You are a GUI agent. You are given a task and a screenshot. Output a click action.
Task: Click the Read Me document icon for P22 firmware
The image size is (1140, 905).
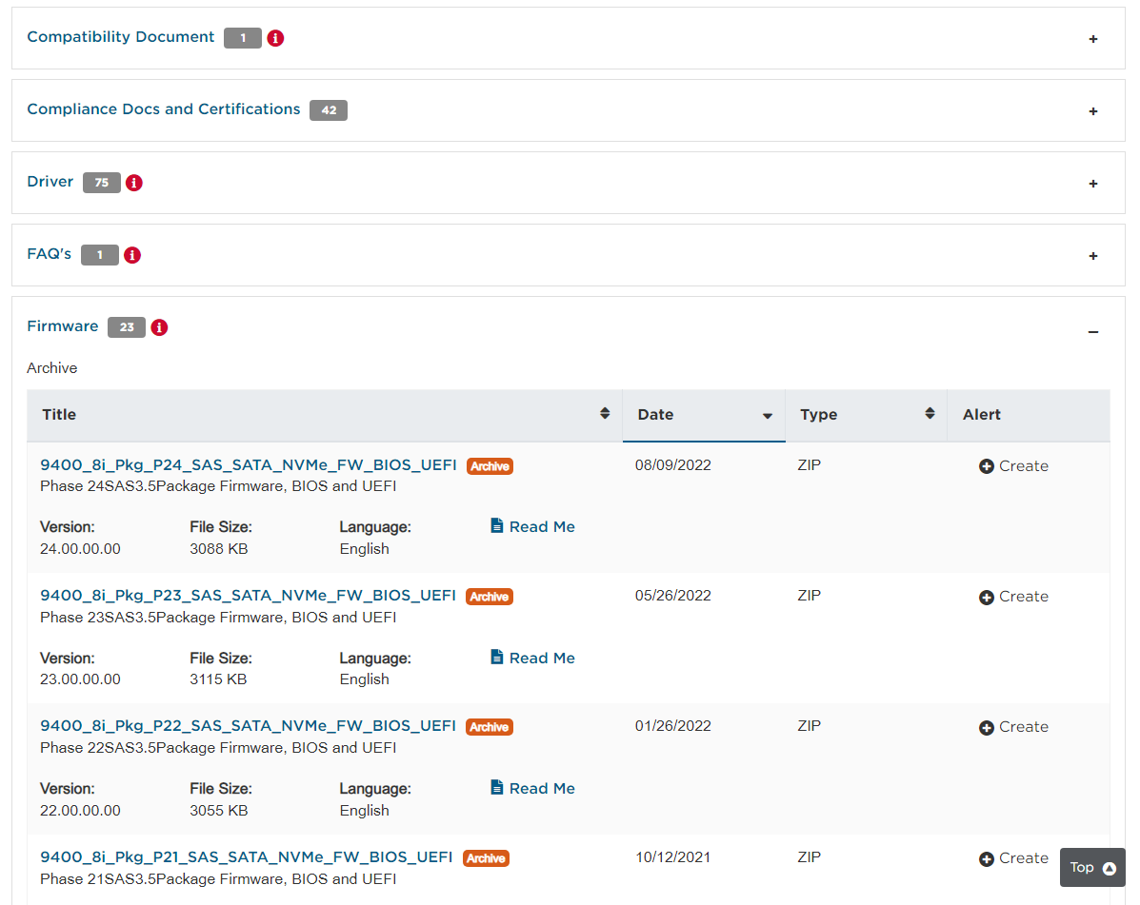click(x=496, y=788)
